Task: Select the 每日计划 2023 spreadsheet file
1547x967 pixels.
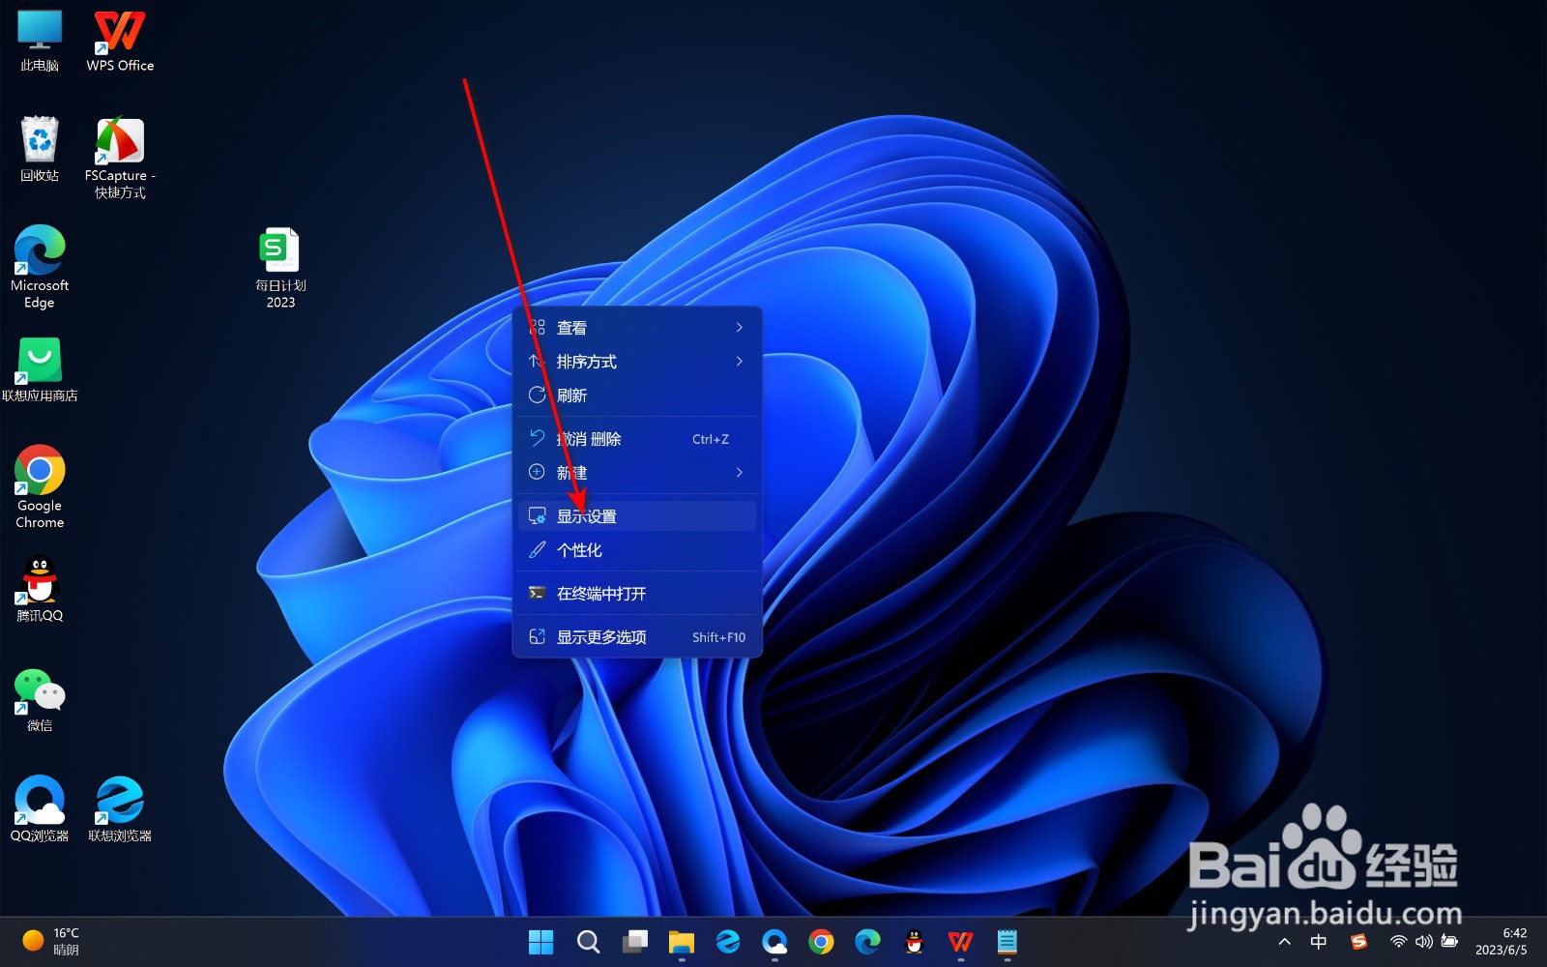Action: click(280, 268)
